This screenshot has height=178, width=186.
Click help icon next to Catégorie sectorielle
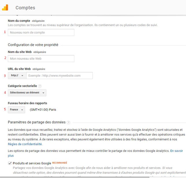click(x=40, y=86)
